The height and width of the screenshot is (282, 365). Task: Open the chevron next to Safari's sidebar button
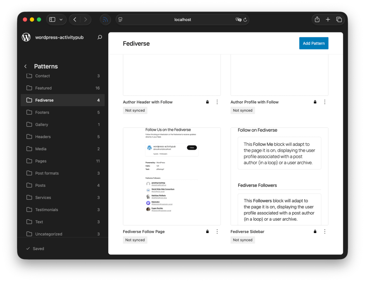tap(61, 20)
